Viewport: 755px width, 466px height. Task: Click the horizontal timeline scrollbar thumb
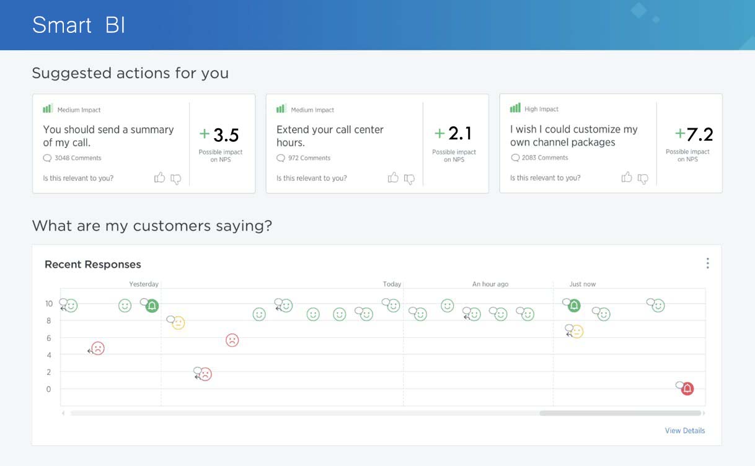(x=620, y=413)
